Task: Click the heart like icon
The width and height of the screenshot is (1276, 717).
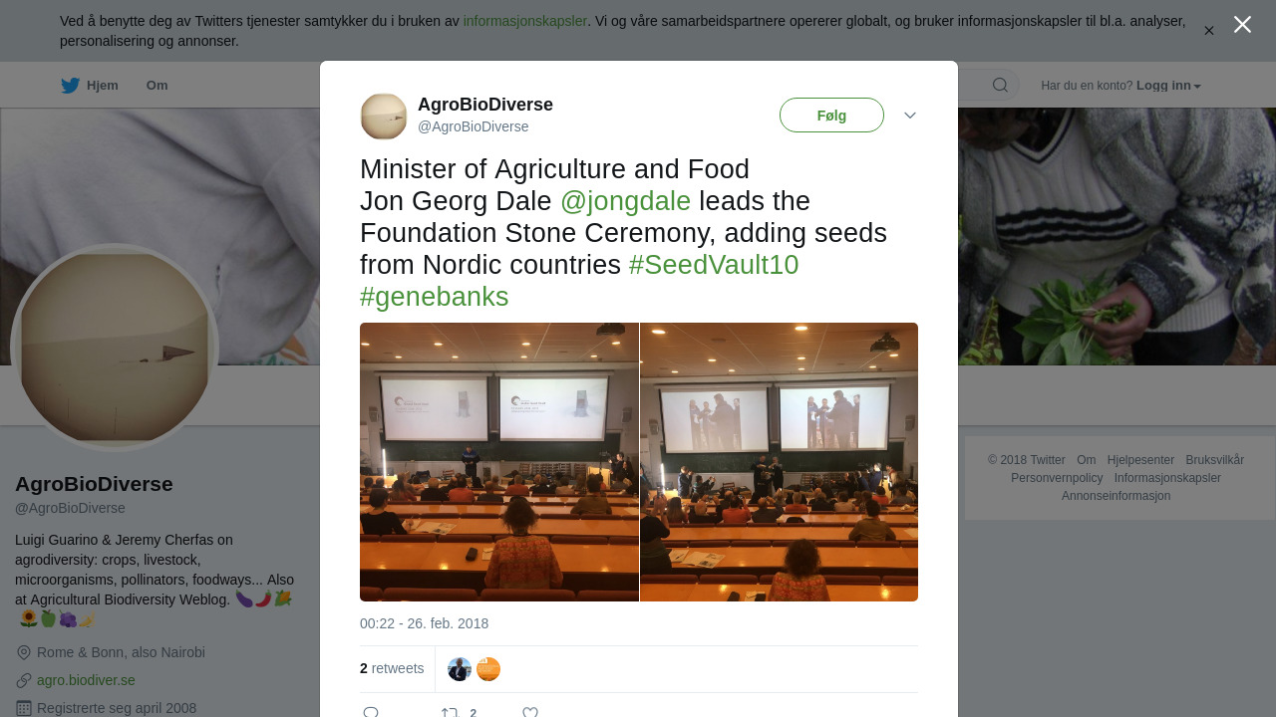Action: click(x=530, y=712)
